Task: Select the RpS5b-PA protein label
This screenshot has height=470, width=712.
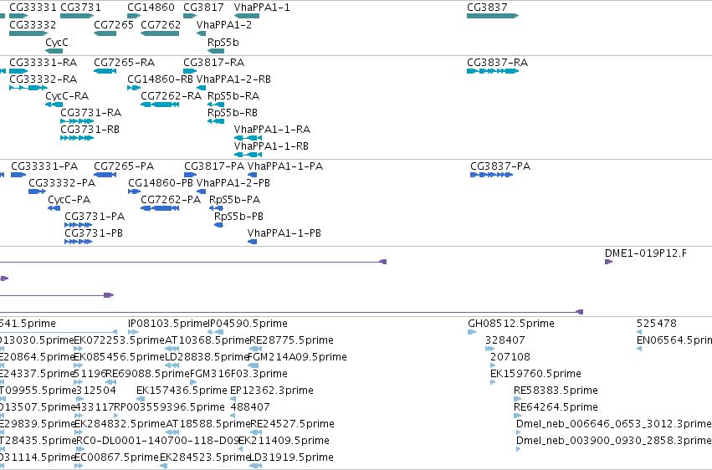Action: pos(235,200)
